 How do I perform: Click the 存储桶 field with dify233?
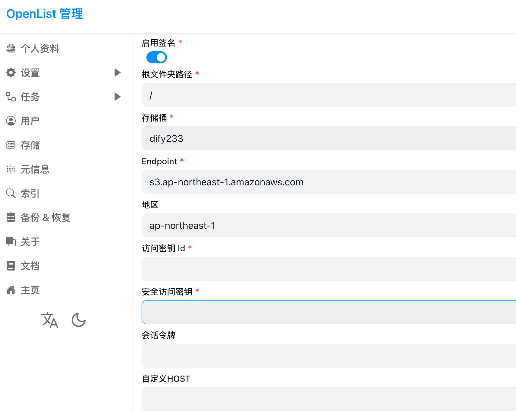(329, 138)
